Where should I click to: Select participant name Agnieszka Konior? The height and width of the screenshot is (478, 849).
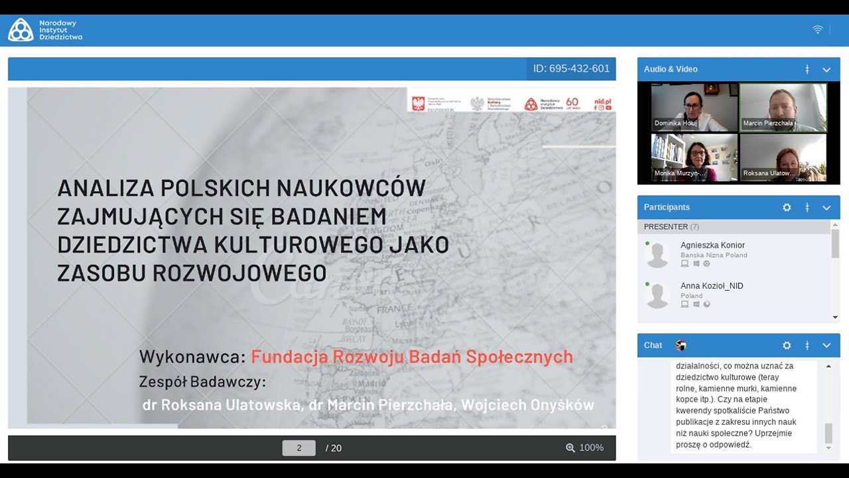coord(712,245)
